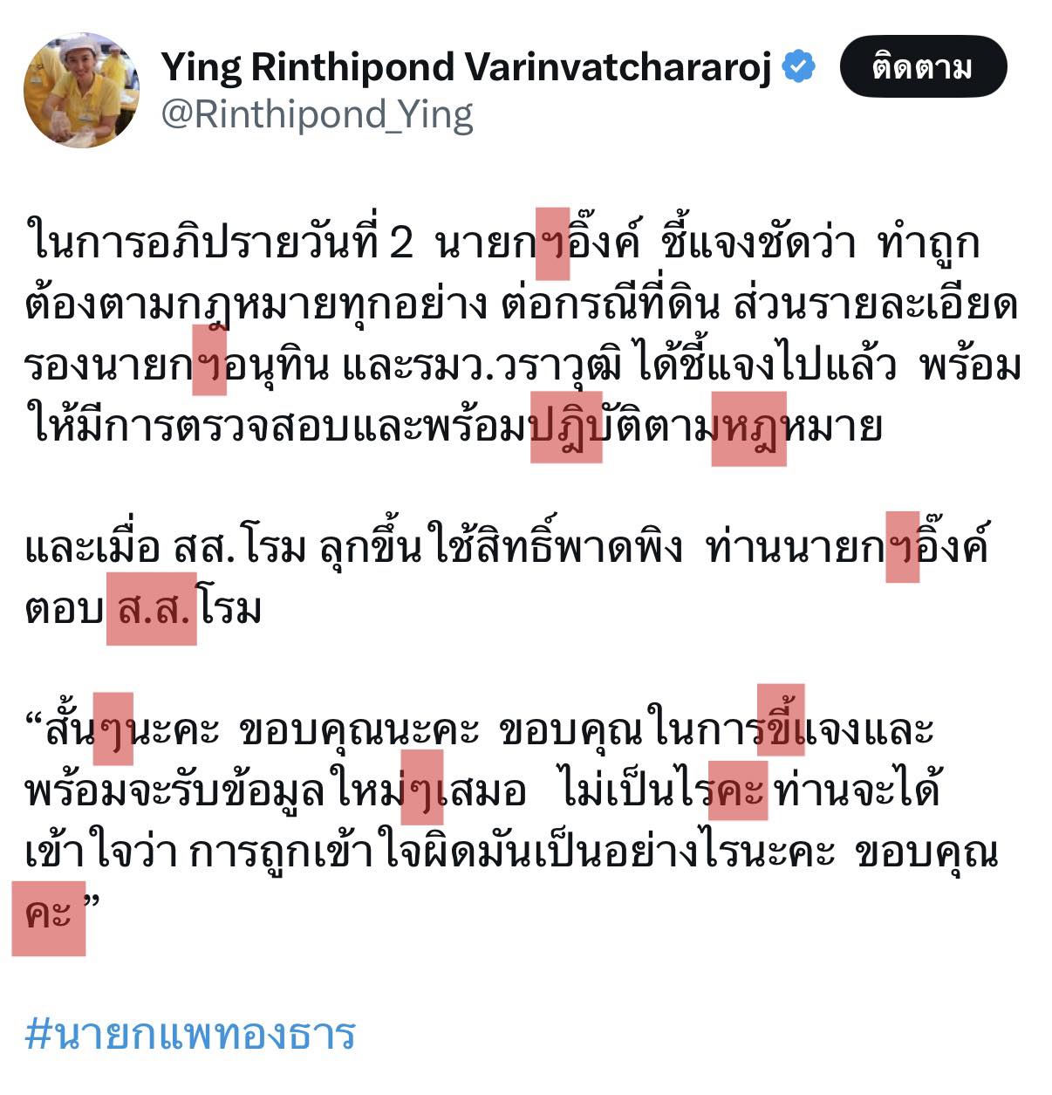
Task: Open Ying Rinthipond Varinvatchararoj display name
Action: click(x=466, y=68)
